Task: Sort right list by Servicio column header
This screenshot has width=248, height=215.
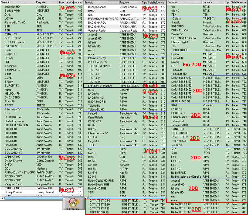Action: (x=184, y=2)
